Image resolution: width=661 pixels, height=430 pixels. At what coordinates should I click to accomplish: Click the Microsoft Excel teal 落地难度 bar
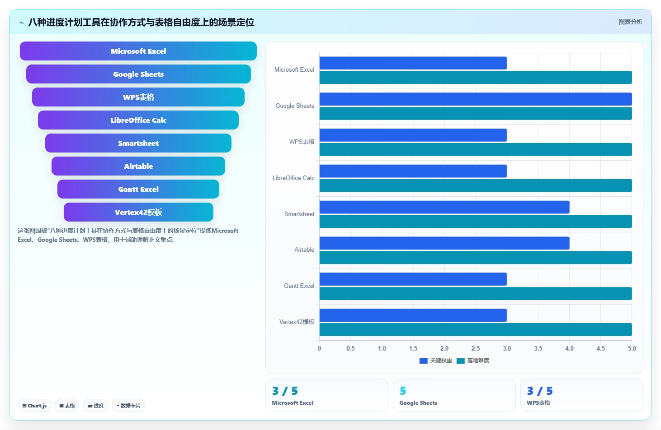coord(476,77)
